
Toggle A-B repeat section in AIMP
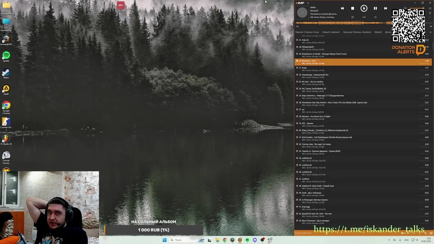click(364, 17)
